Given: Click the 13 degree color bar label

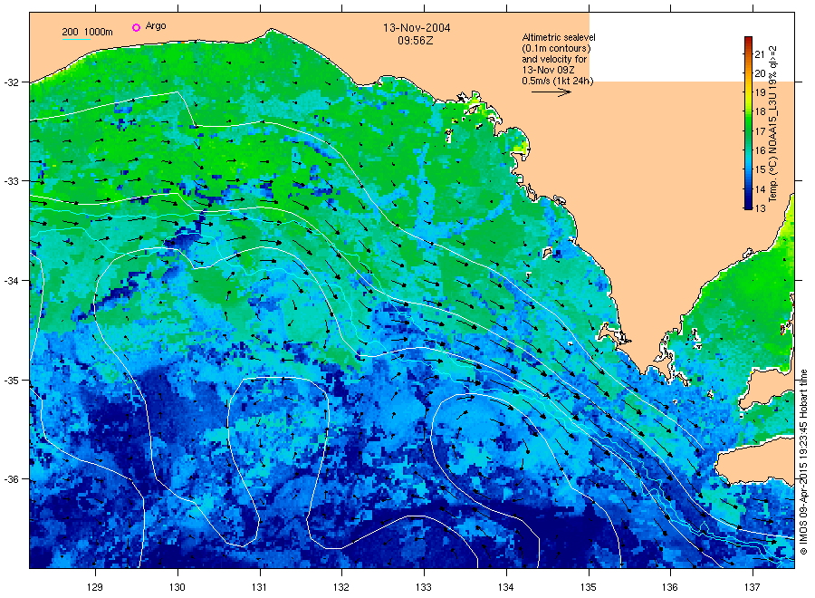Looking at the screenshot, I should (760, 208).
